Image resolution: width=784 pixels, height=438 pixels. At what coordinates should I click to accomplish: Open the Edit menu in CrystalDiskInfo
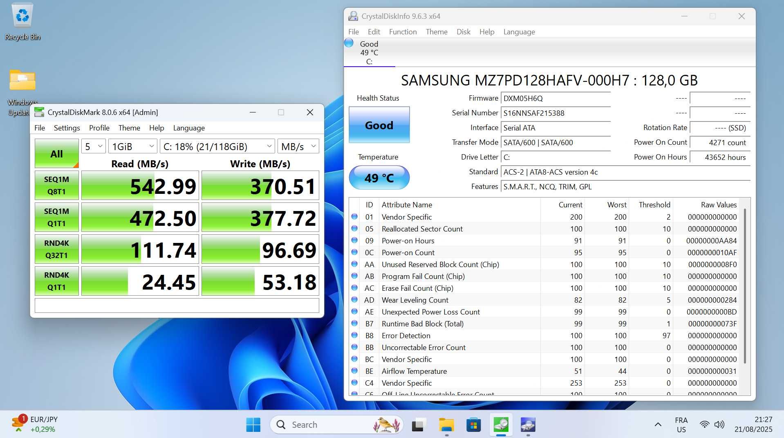(x=374, y=31)
